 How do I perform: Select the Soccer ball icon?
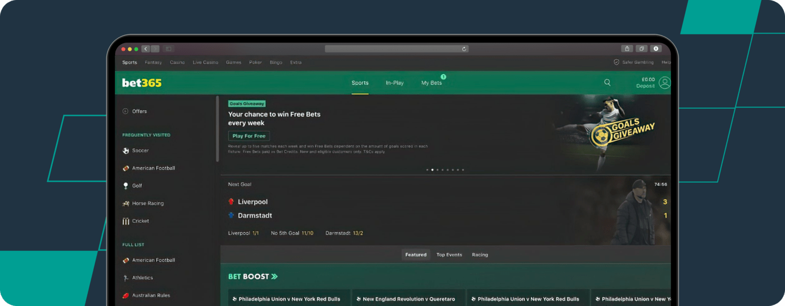pyautogui.click(x=126, y=151)
